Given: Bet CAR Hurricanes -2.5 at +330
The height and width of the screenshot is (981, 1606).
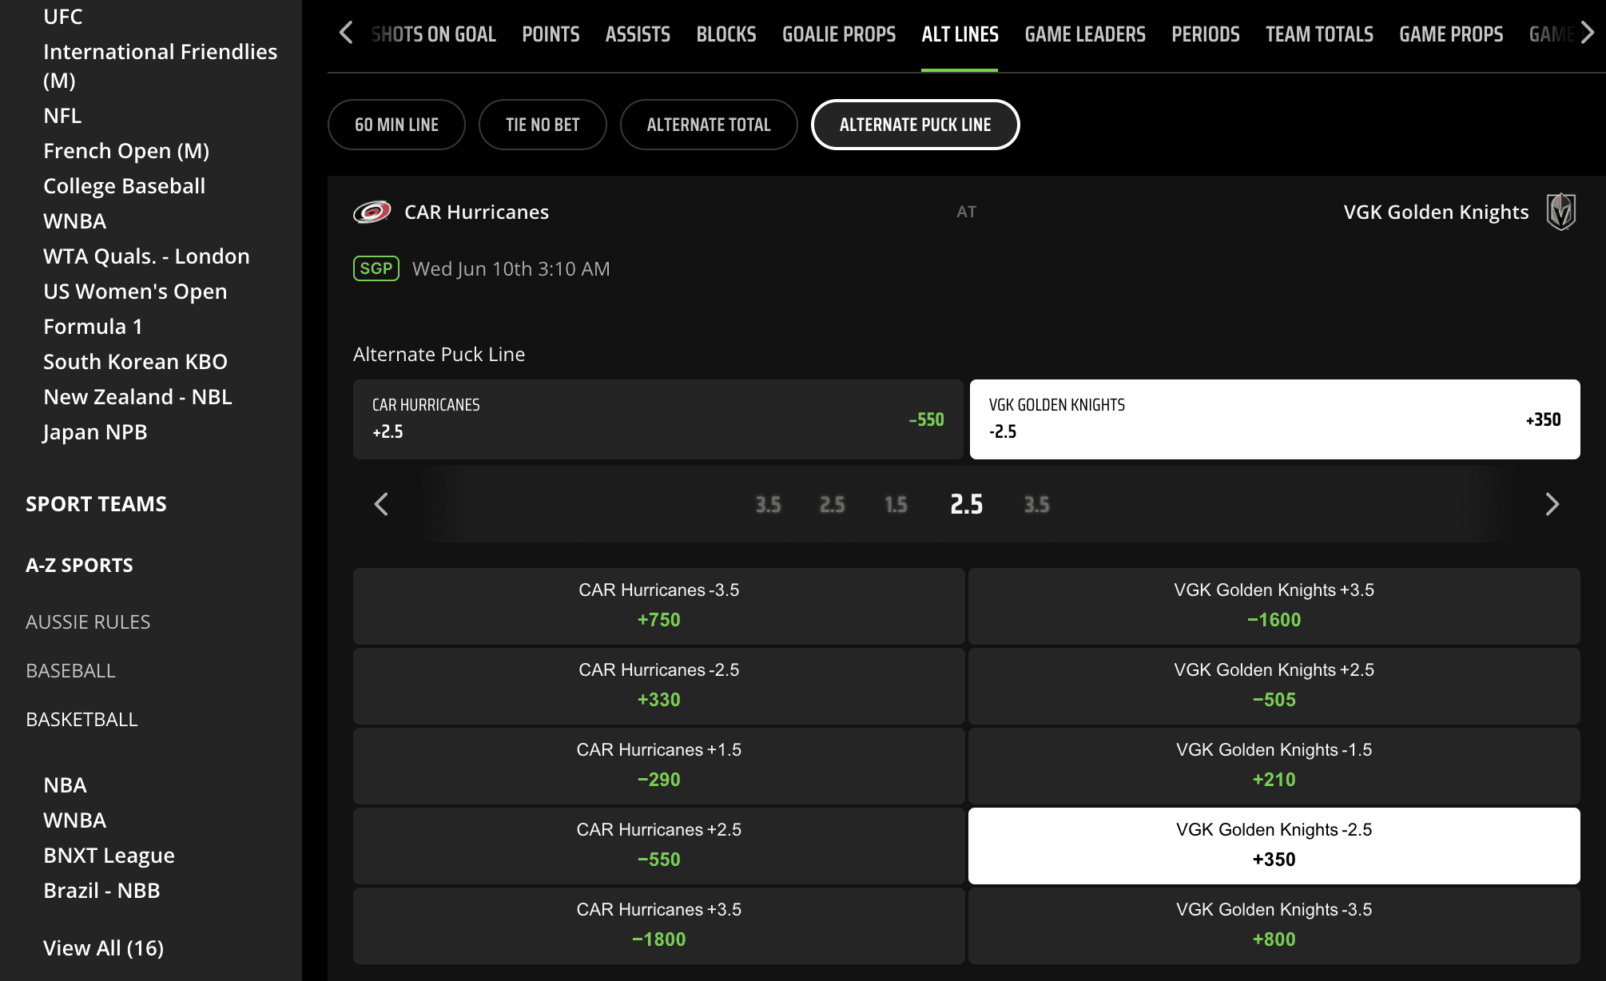Looking at the screenshot, I should 659,686.
